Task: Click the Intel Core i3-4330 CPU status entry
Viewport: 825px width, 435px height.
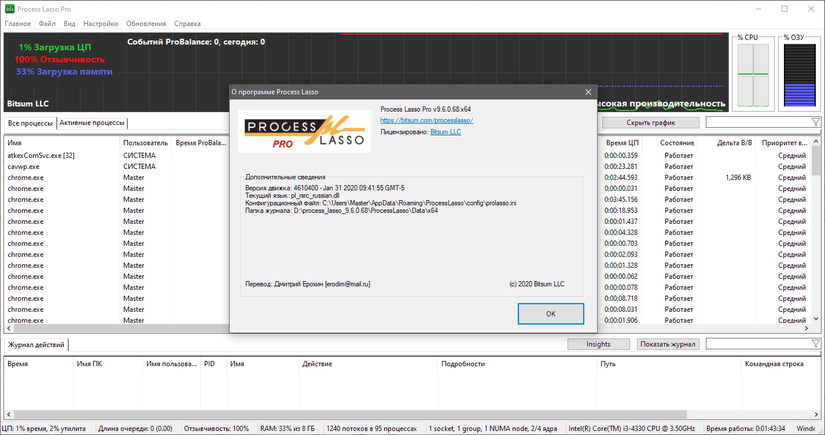Action: coord(632,429)
